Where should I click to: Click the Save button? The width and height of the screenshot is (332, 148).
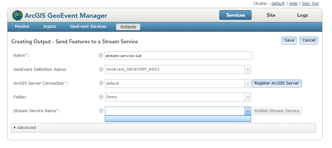[289, 40]
